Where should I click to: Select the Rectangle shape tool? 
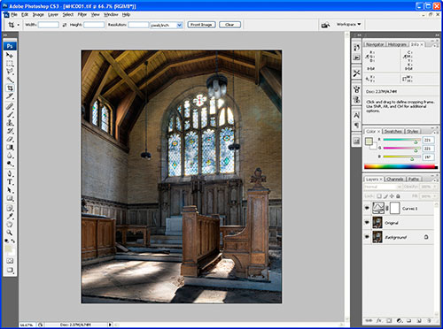coord(10,198)
